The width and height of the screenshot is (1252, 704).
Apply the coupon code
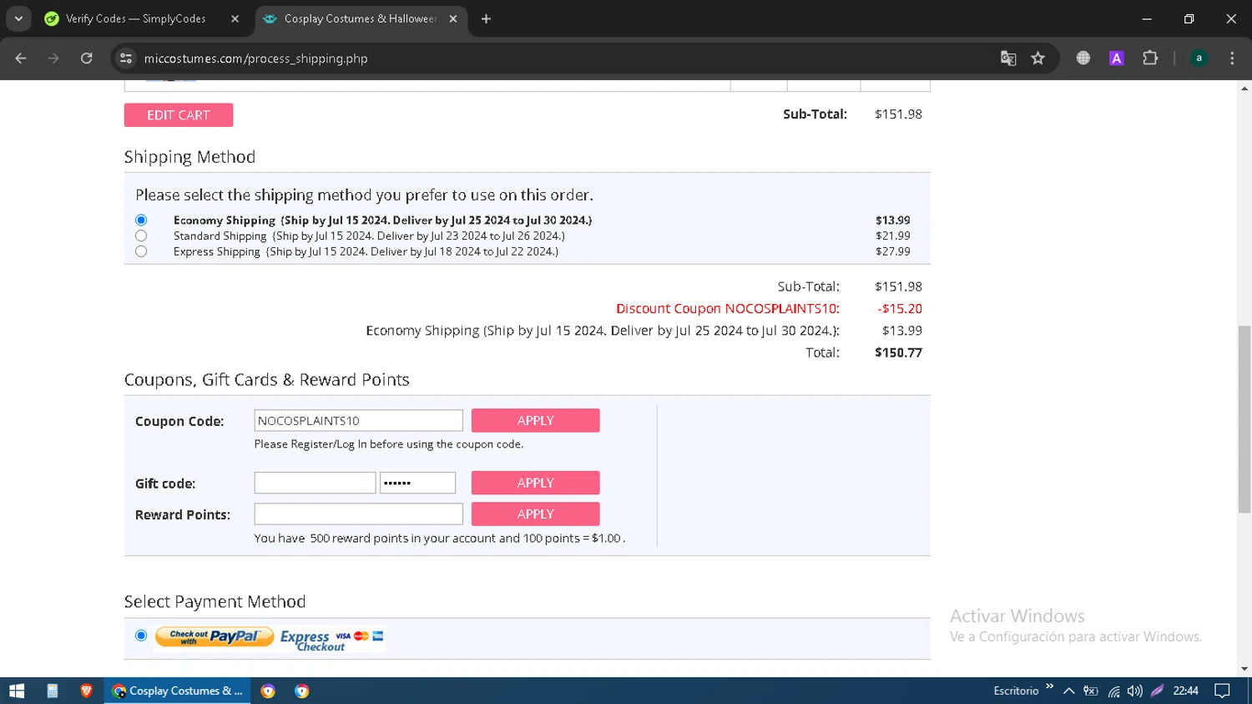(535, 421)
